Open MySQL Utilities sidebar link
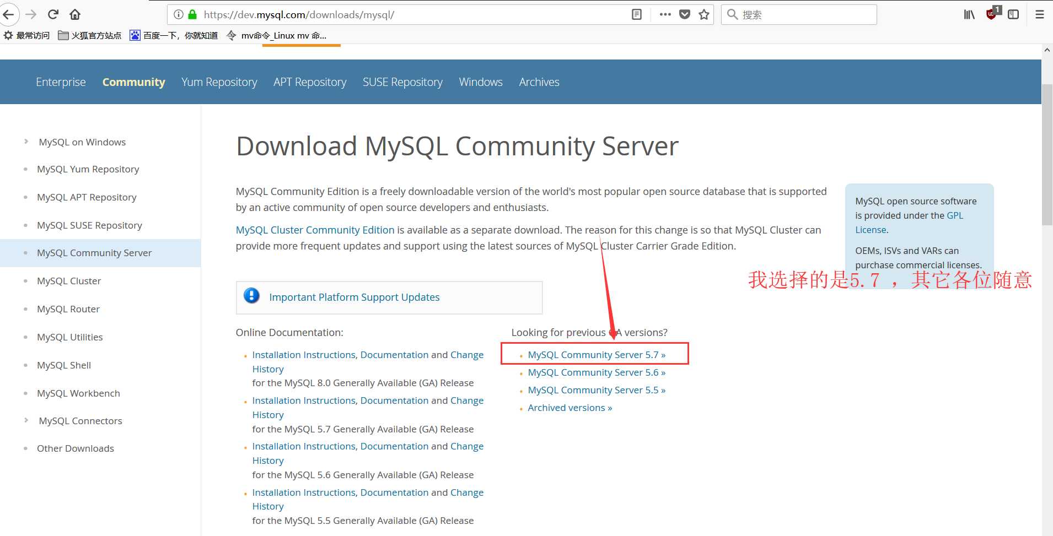Viewport: 1053px width, 536px height. point(70,337)
